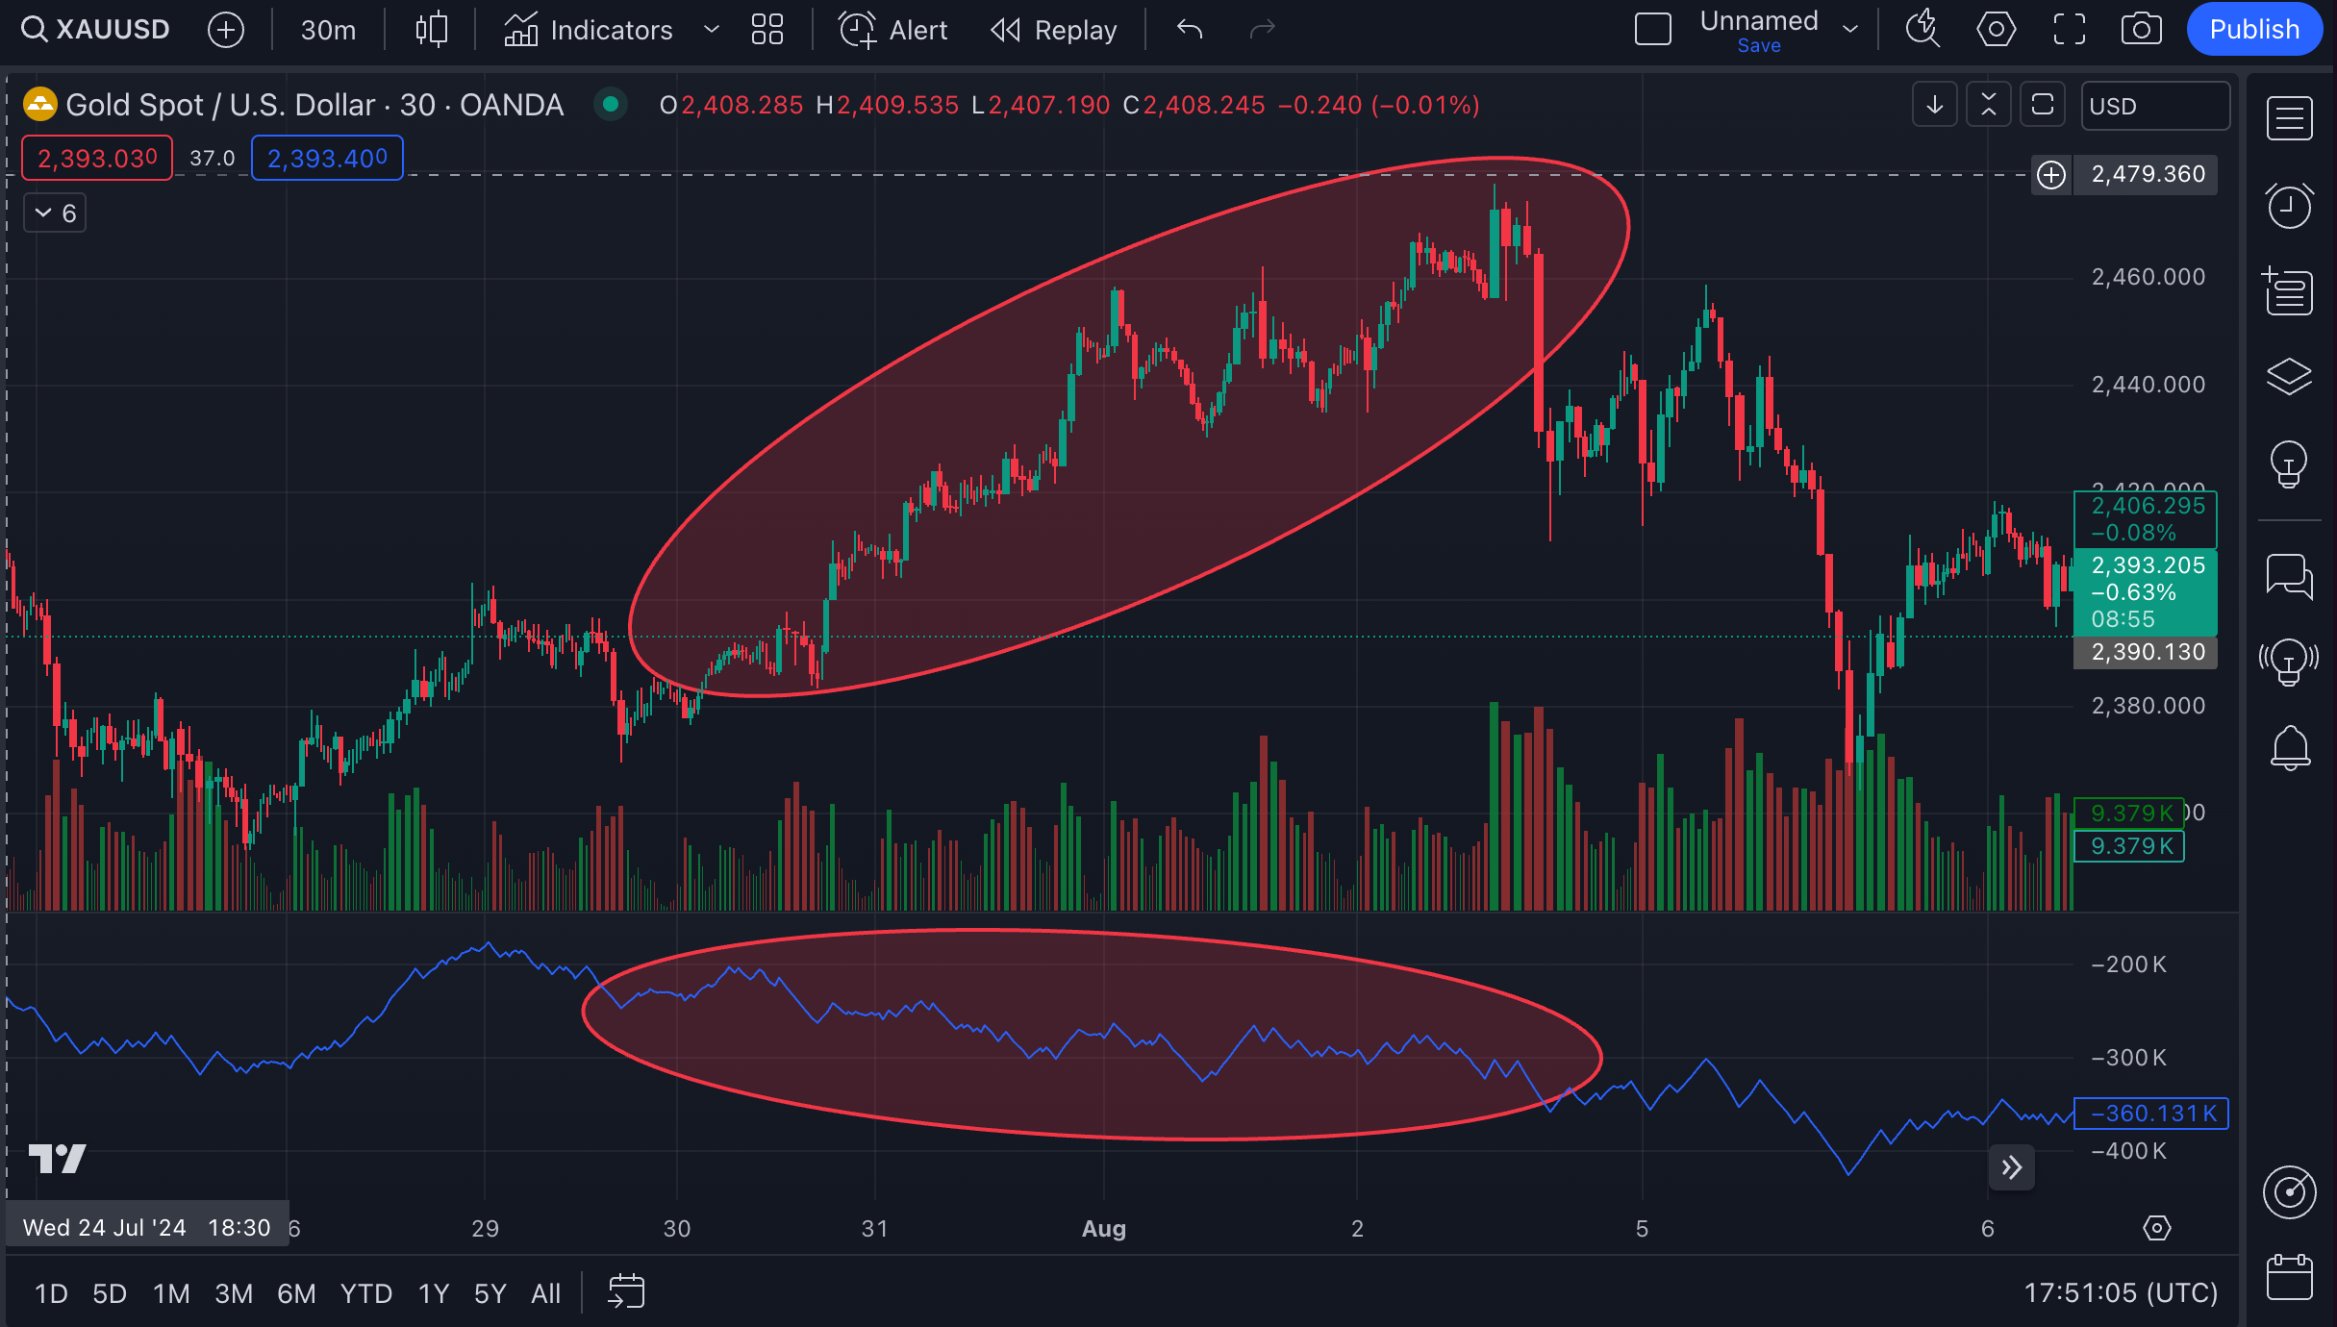Toggle market status green dot indicator
The image size is (2337, 1327).
click(x=610, y=104)
